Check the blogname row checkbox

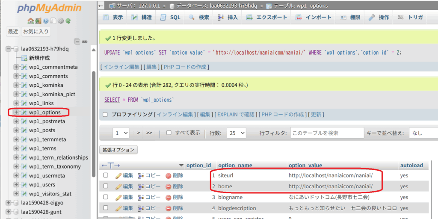(x=106, y=197)
